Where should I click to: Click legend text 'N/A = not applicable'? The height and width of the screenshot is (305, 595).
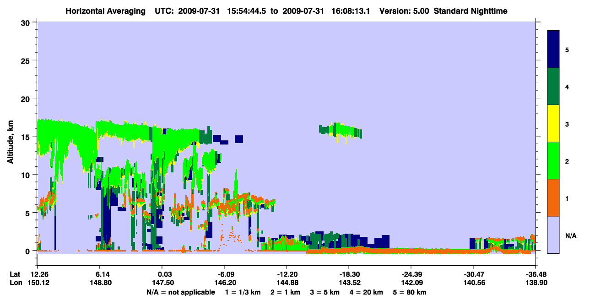point(181,292)
